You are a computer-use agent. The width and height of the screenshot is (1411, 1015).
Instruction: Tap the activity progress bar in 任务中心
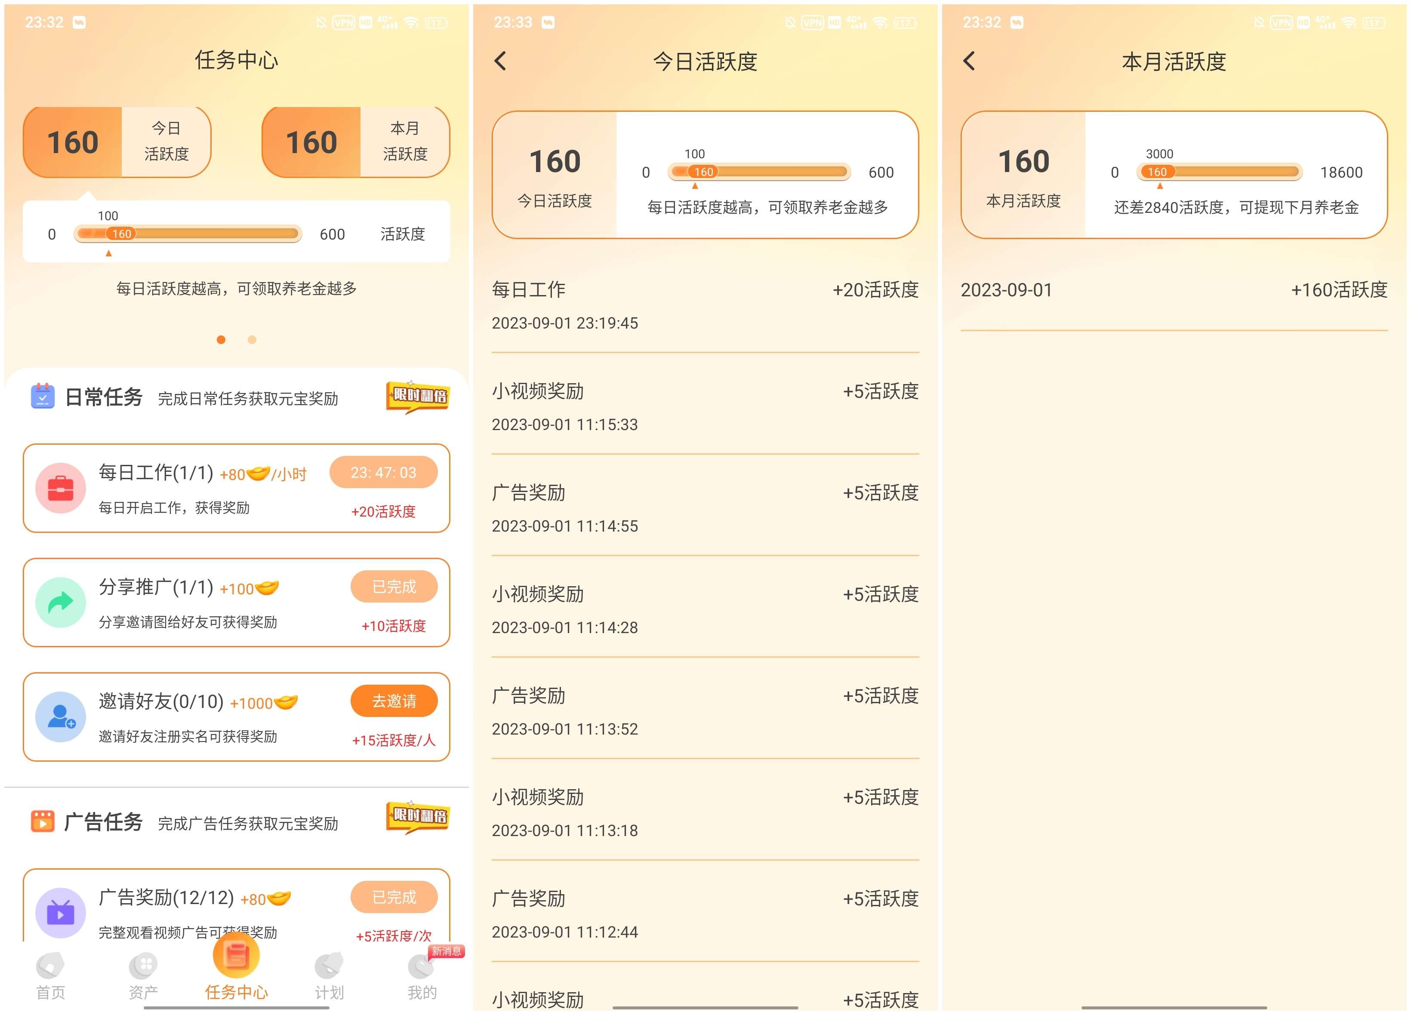click(187, 234)
